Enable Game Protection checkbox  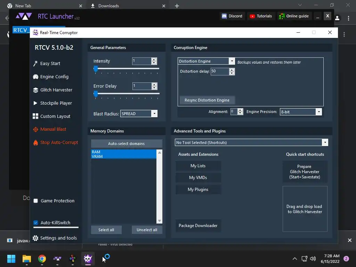(x=36, y=201)
